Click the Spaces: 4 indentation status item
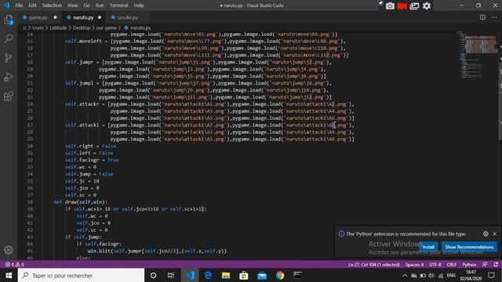Viewport: 502px width, 282px height. (414, 265)
